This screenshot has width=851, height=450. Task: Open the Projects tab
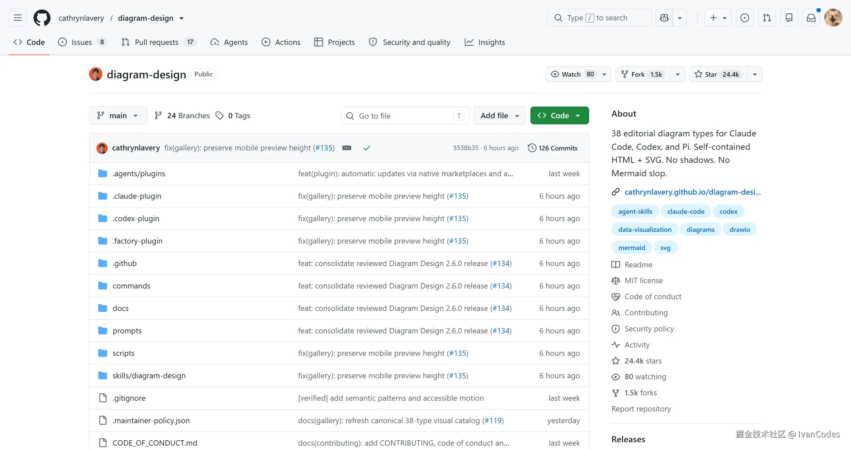[334, 42]
